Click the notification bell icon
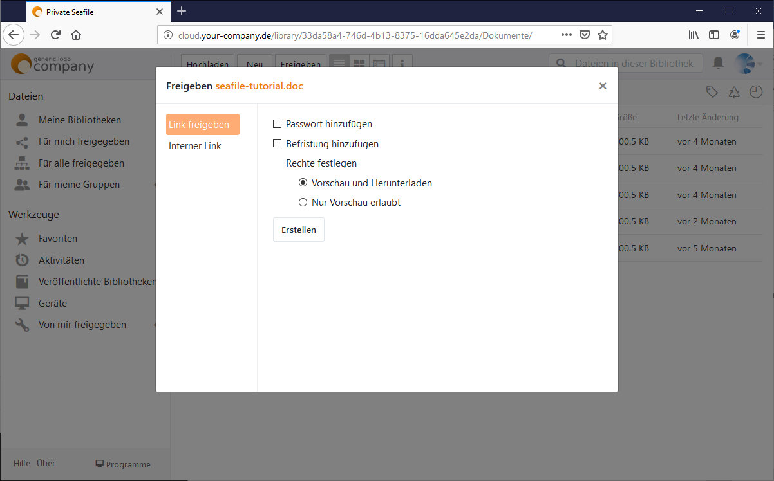This screenshot has height=481, width=774. point(718,63)
